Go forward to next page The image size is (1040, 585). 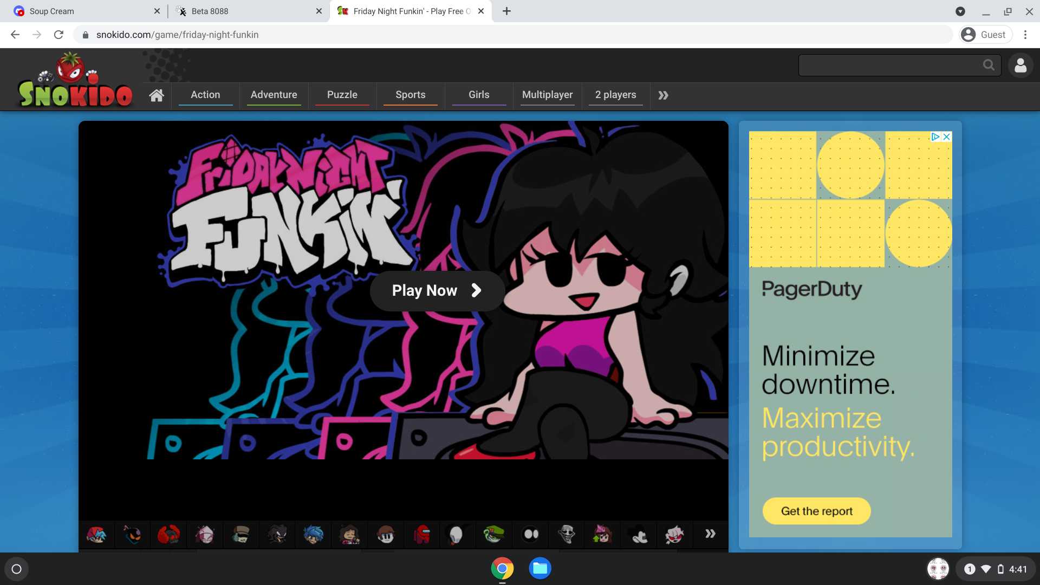pos(37,35)
